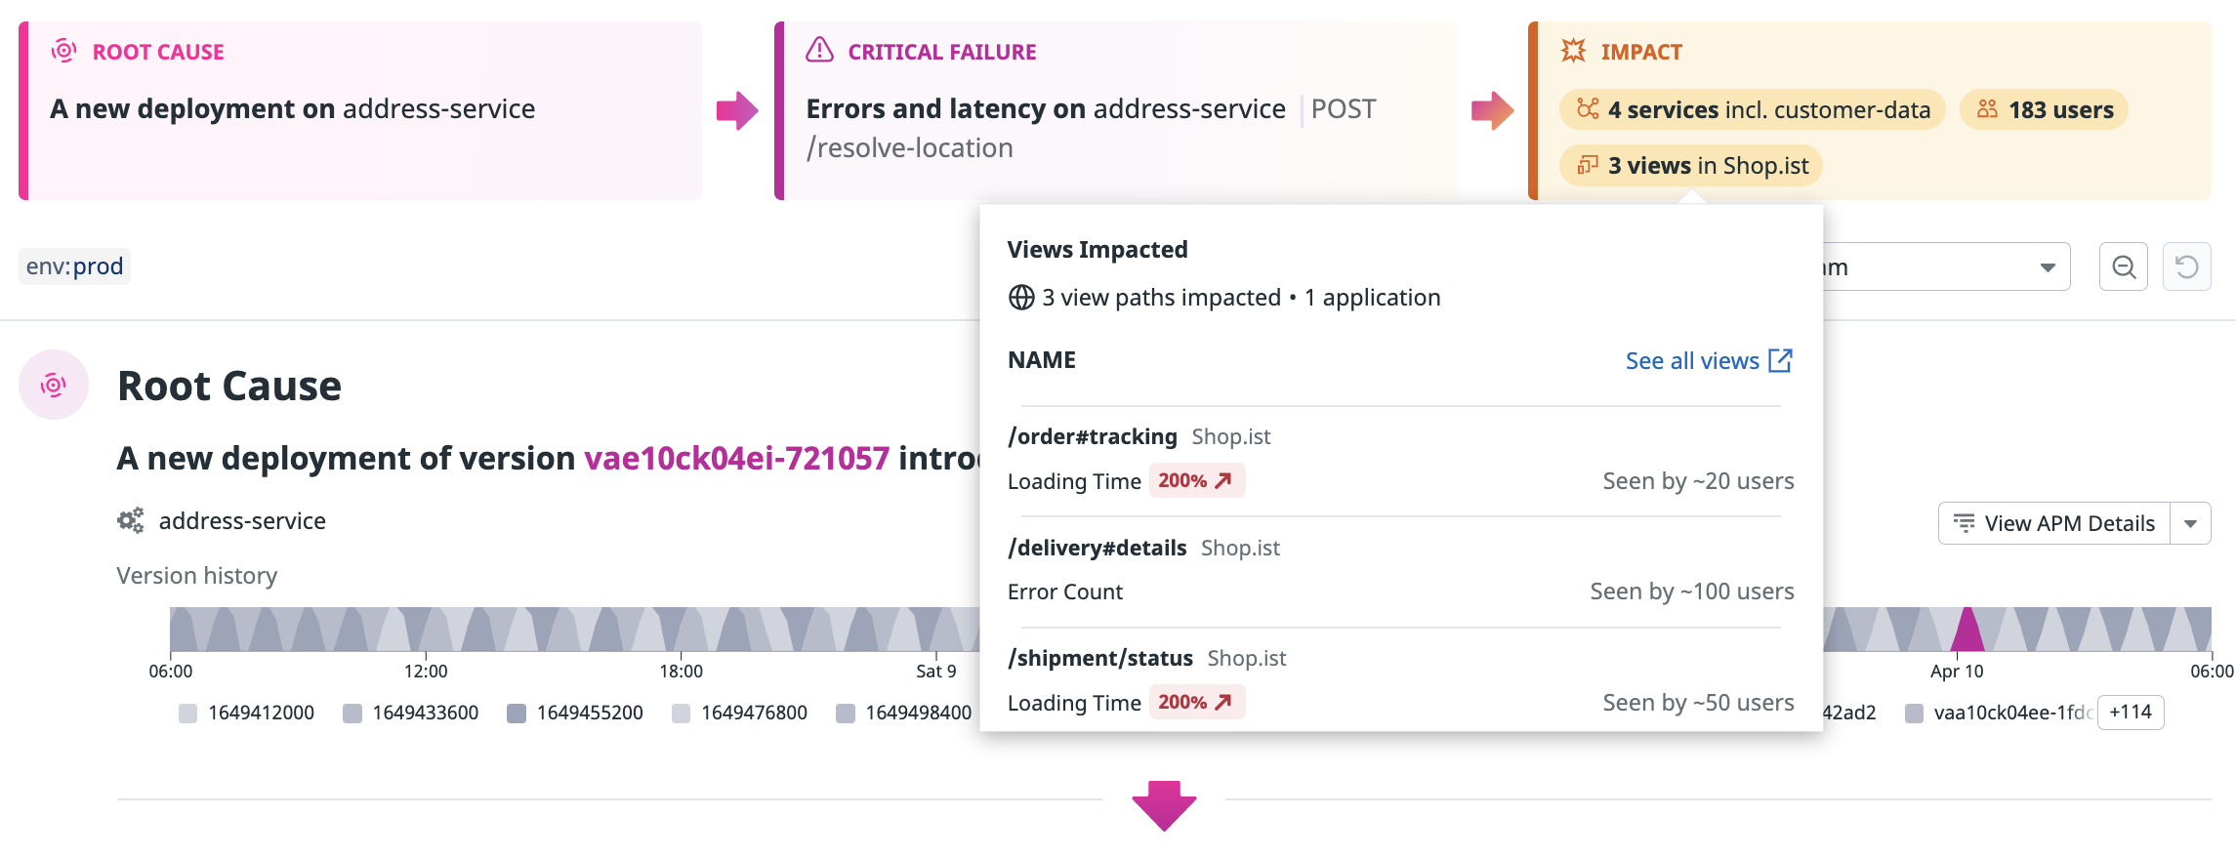
Task: Open the external link icon next to See all views
Action: (x=1780, y=360)
